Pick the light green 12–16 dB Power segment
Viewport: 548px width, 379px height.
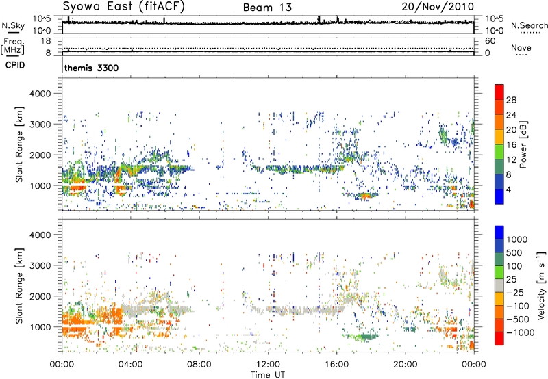[499, 152]
